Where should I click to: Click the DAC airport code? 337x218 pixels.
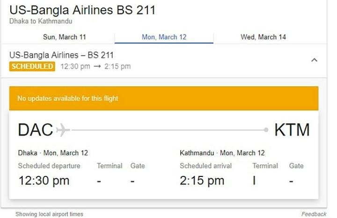36,130
